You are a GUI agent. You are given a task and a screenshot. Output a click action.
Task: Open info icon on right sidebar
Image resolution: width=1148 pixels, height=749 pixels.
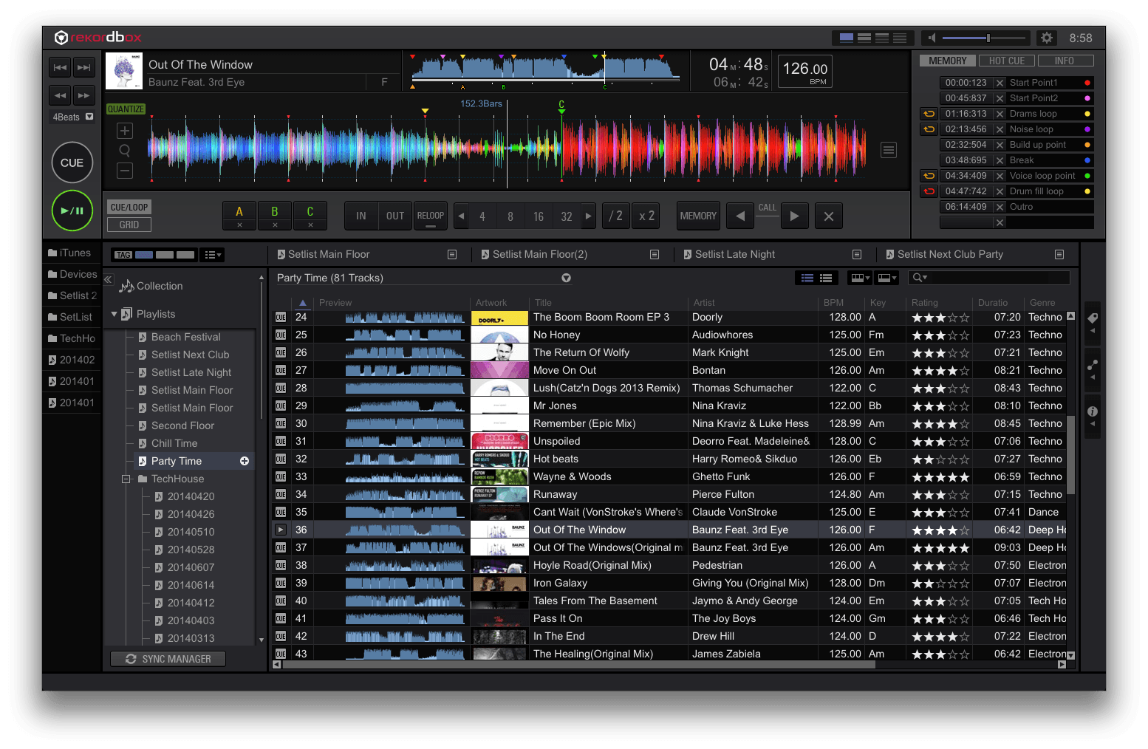[x=1093, y=415]
